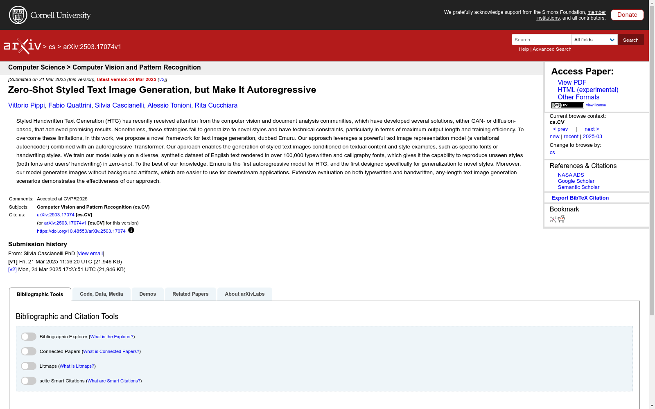Image resolution: width=655 pixels, height=409 pixels.
Task: Open author Silvia Cascianelli link
Action: coord(120,106)
